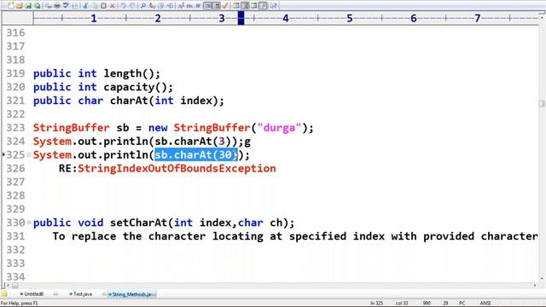This screenshot has height=307, width=546.
Task: Click line number 334 in the gutter
Action: click(15, 276)
